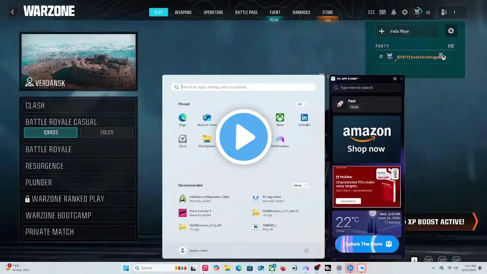Viewport: 487px width, 274px height.
Task: Open Microsoft Store from the taskbar
Action: [x=250, y=268]
